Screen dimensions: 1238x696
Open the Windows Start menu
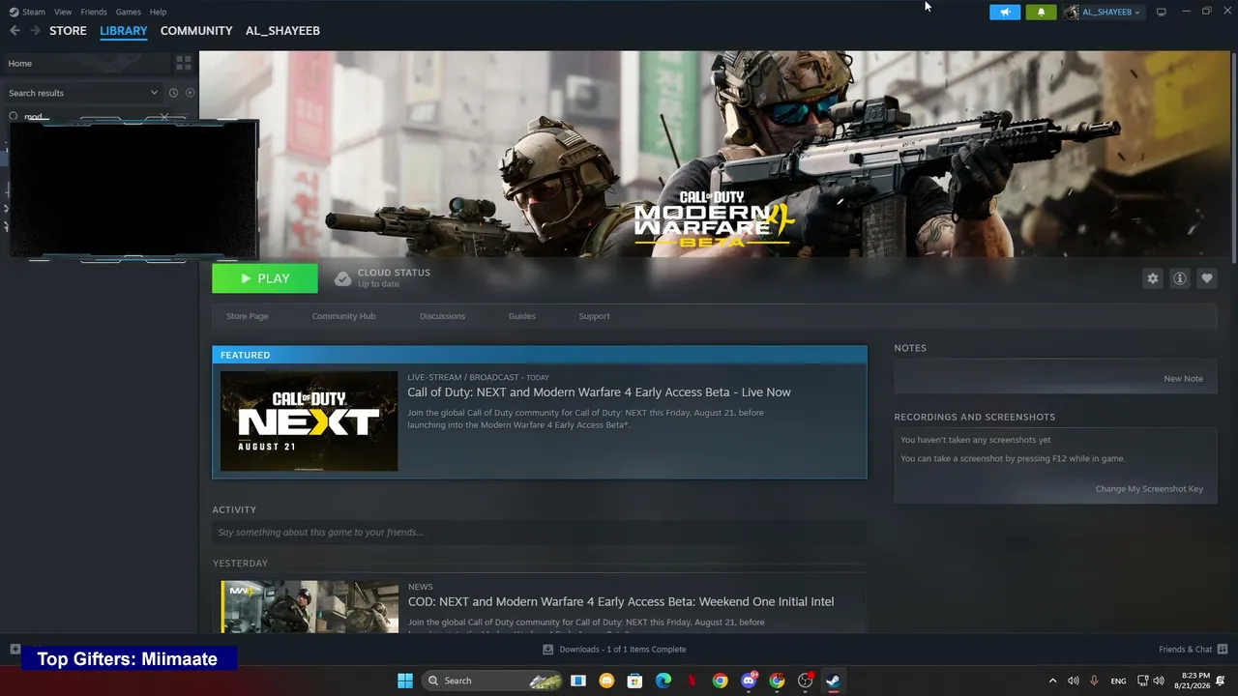405,681
